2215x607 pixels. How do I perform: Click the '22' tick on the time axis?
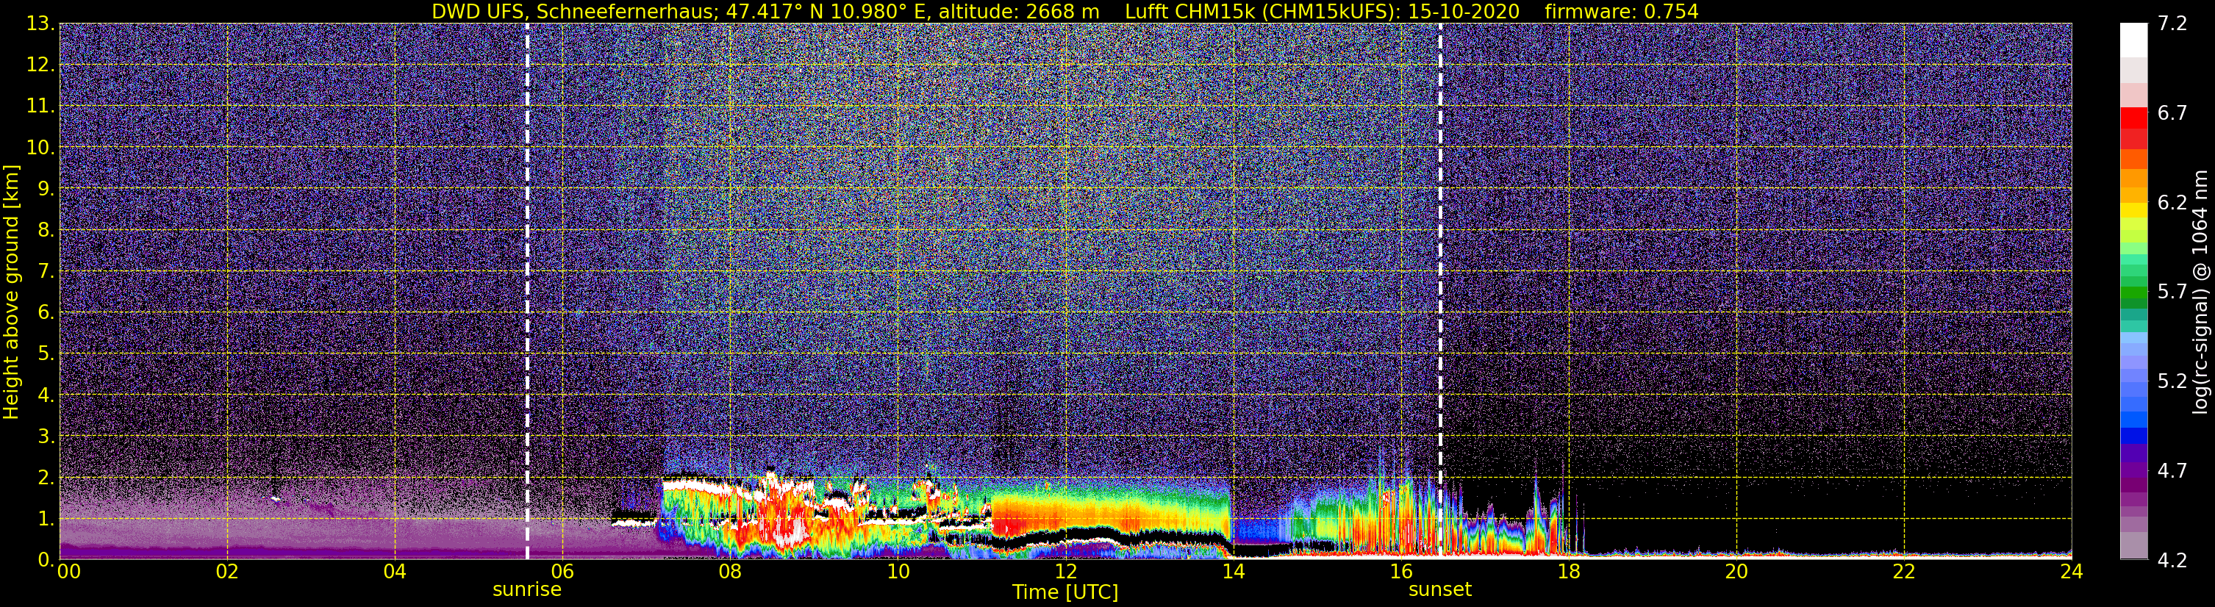tap(1904, 572)
